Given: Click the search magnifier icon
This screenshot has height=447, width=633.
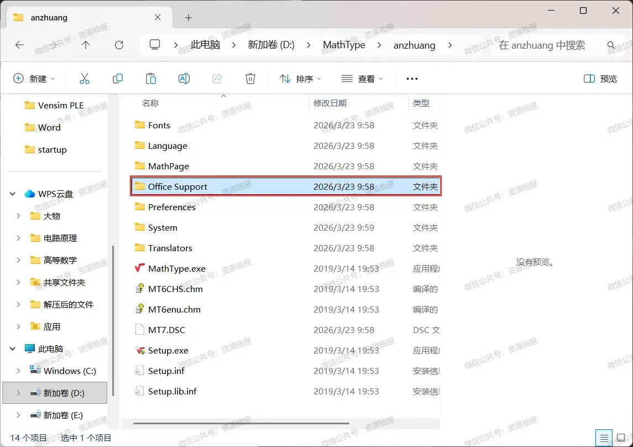Looking at the screenshot, I should pos(611,45).
